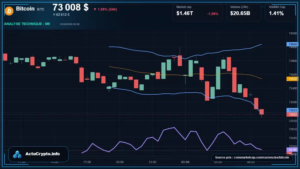Viewport: 300px width, 169px height.
Task: Click the 73800 price axis label
Action: point(293,61)
